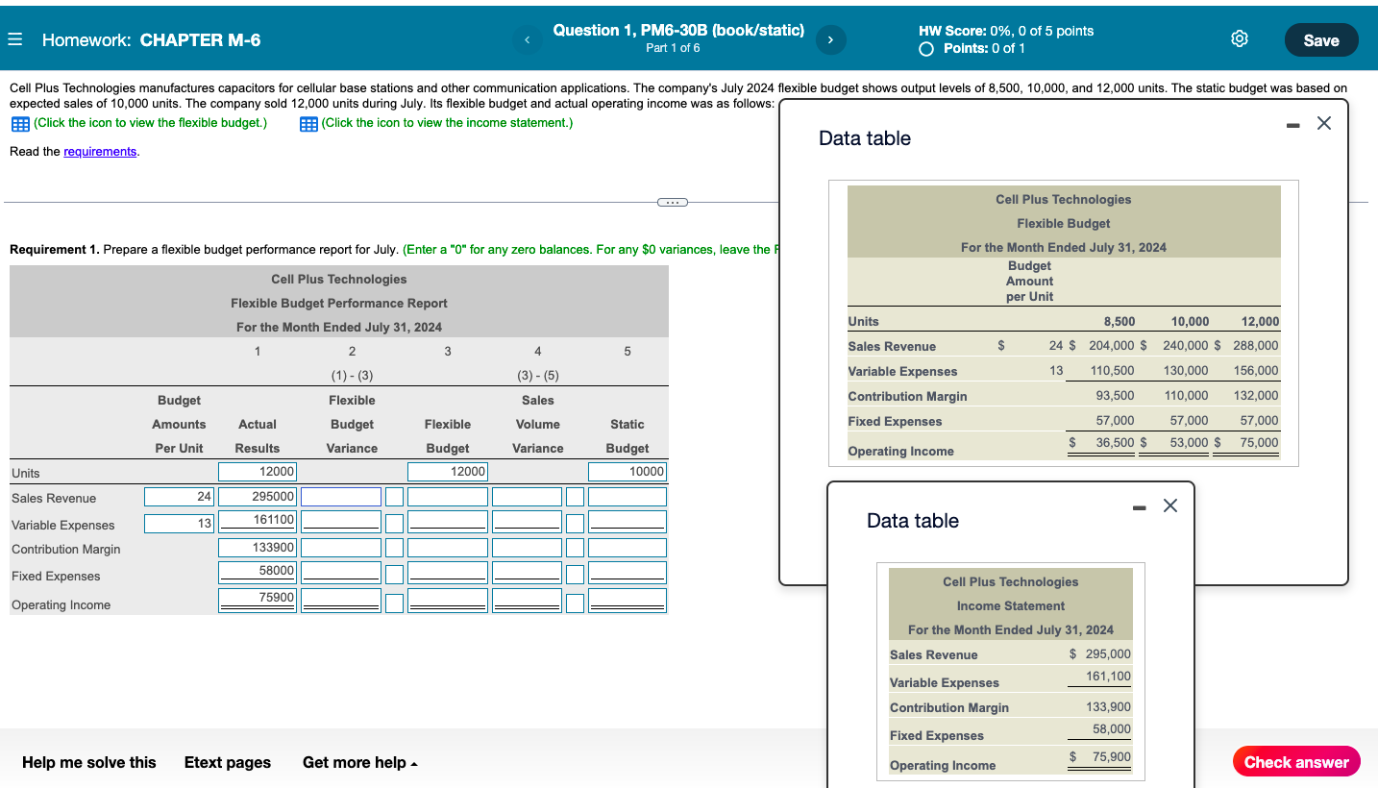Viewport: 1378px width, 788px height.
Task: Click Sales Revenue flexible budget variance field
Action: click(x=342, y=497)
